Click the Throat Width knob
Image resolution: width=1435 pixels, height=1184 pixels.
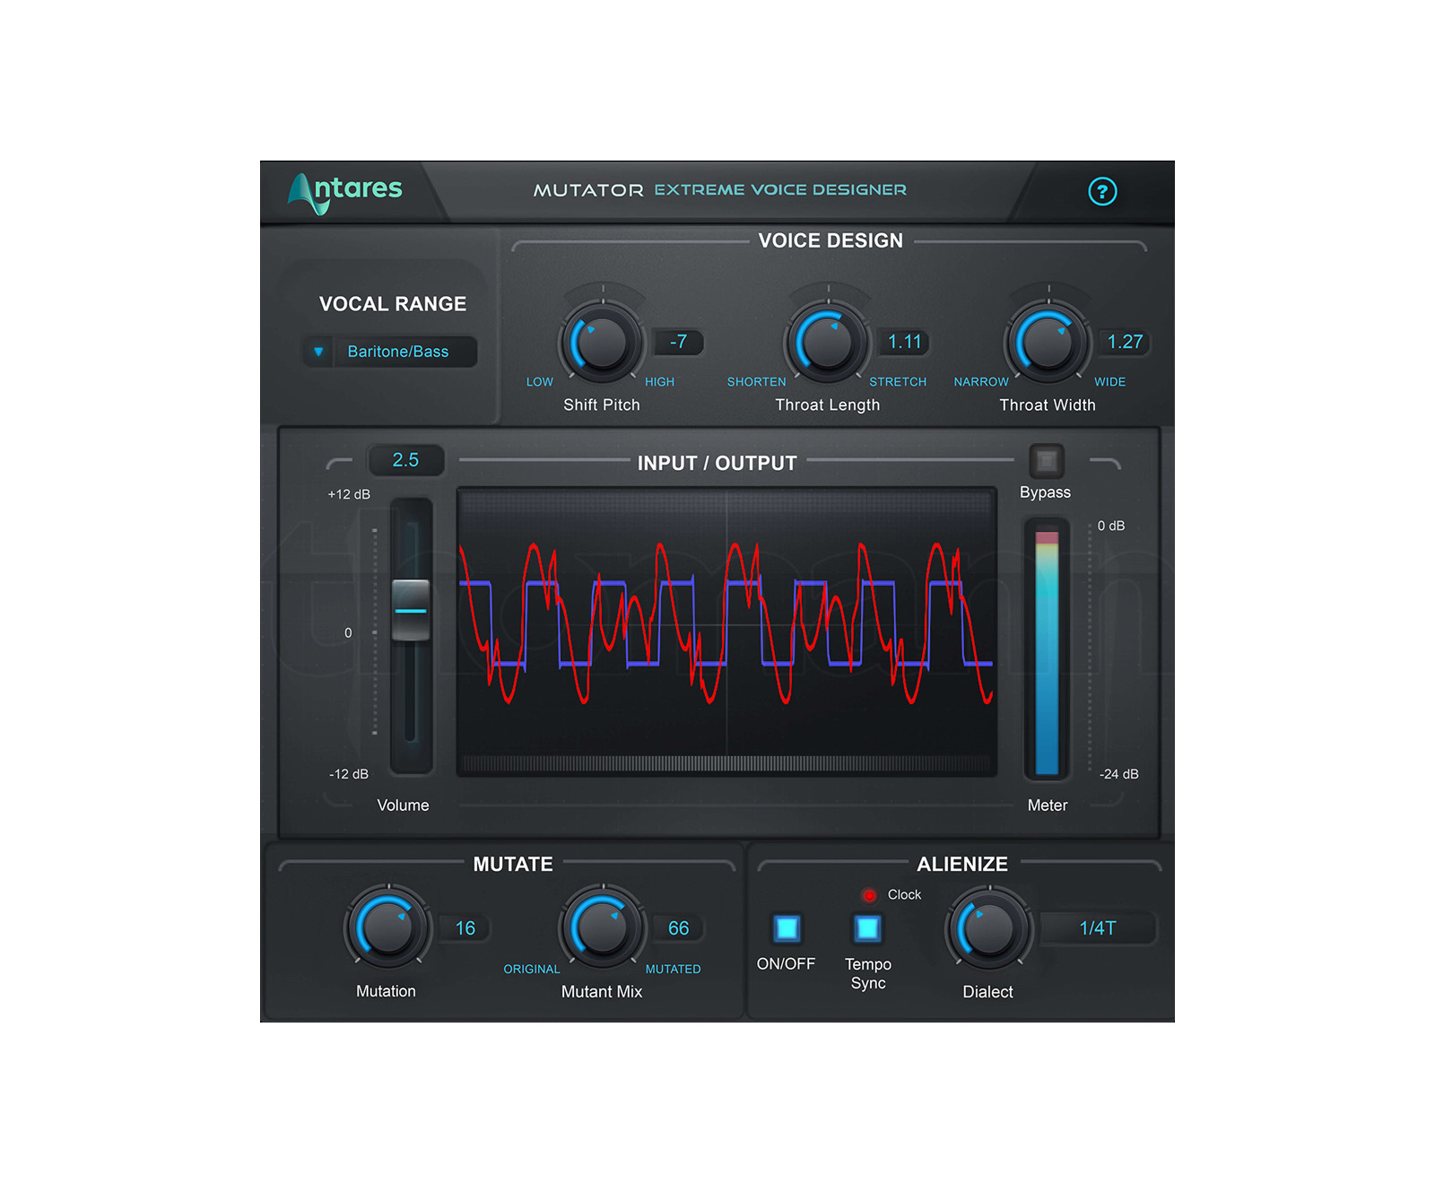click(x=1047, y=343)
